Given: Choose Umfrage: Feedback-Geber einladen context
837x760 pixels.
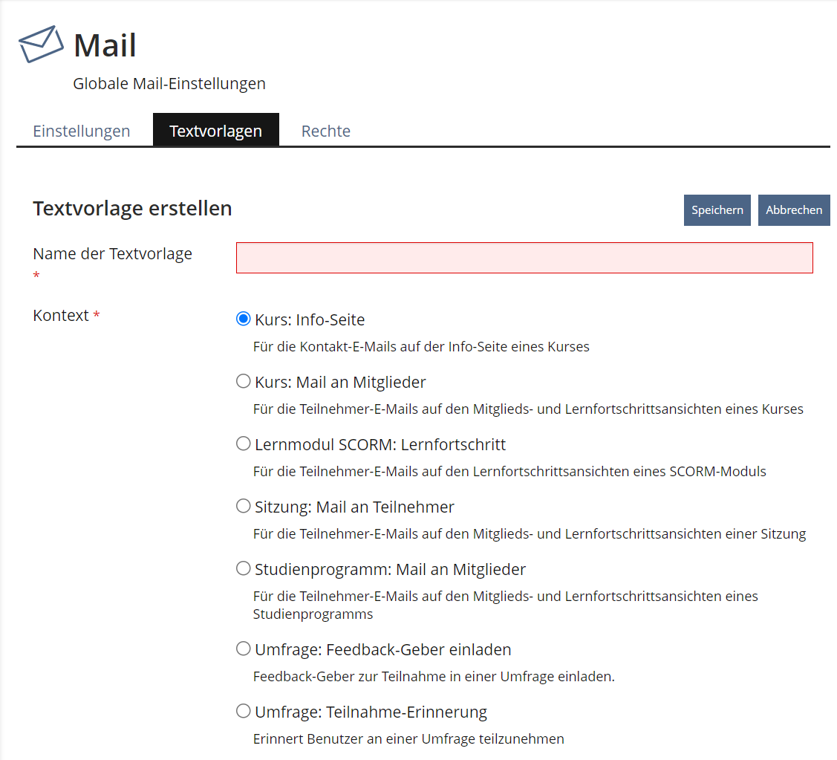Looking at the screenshot, I should click(243, 649).
